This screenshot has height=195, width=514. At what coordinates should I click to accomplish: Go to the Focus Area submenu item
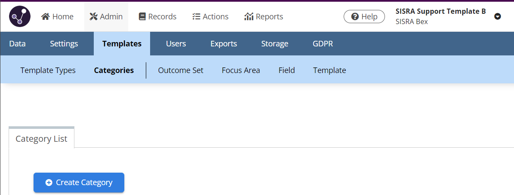tap(240, 70)
